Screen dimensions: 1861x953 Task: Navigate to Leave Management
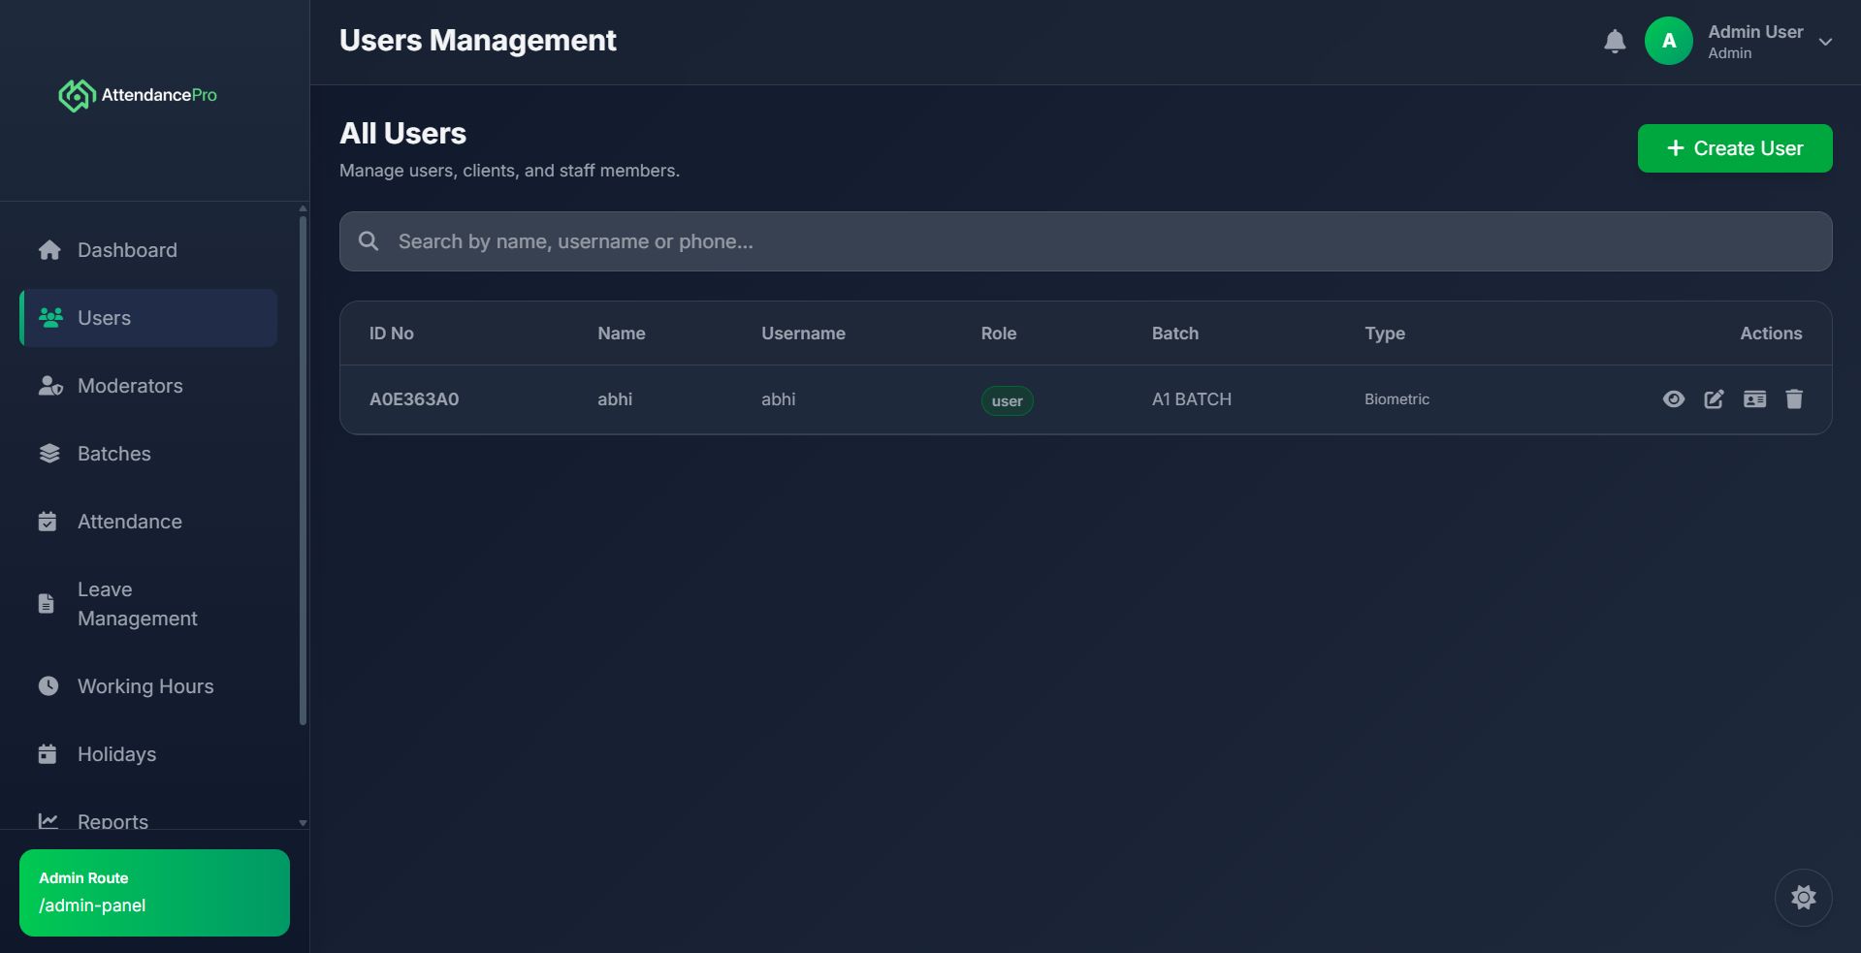pyautogui.click(x=137, y=604)
